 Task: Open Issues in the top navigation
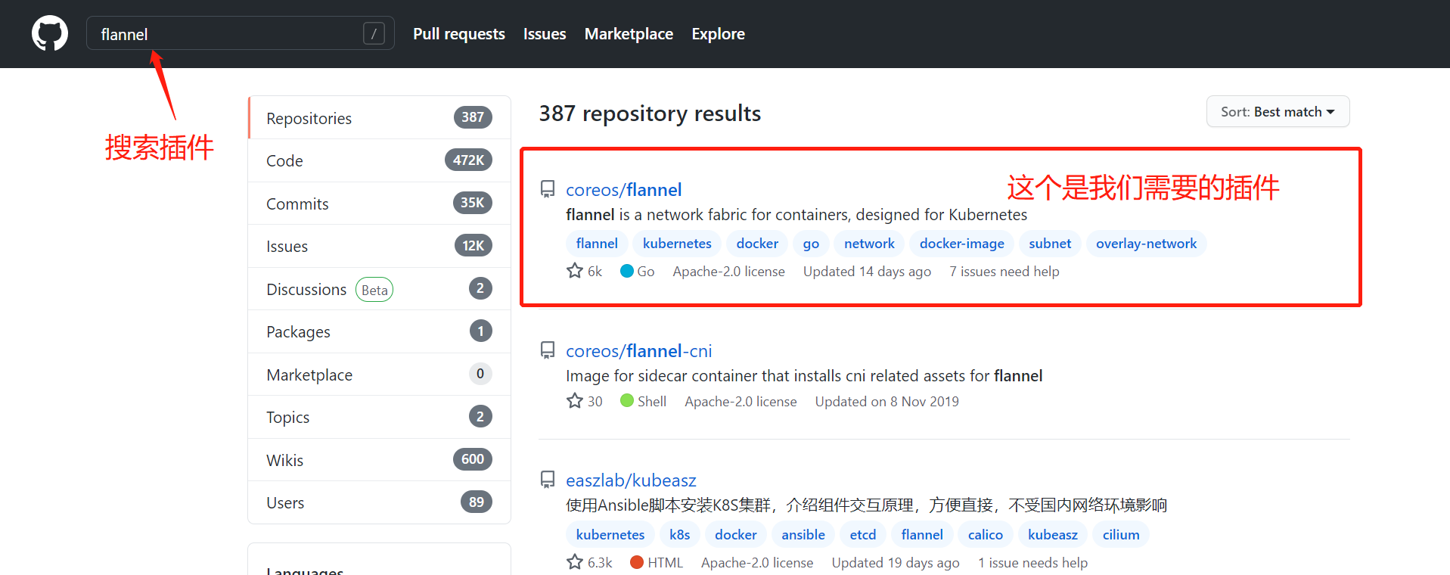pos(545,34)
